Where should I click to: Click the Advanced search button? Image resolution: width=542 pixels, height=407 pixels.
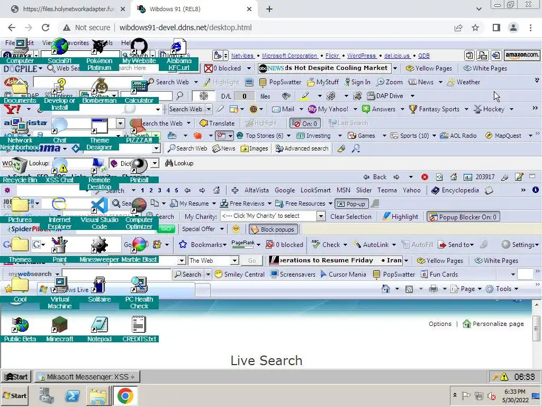302,148
